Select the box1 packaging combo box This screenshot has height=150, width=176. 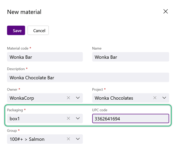click(x=45, y=118)
